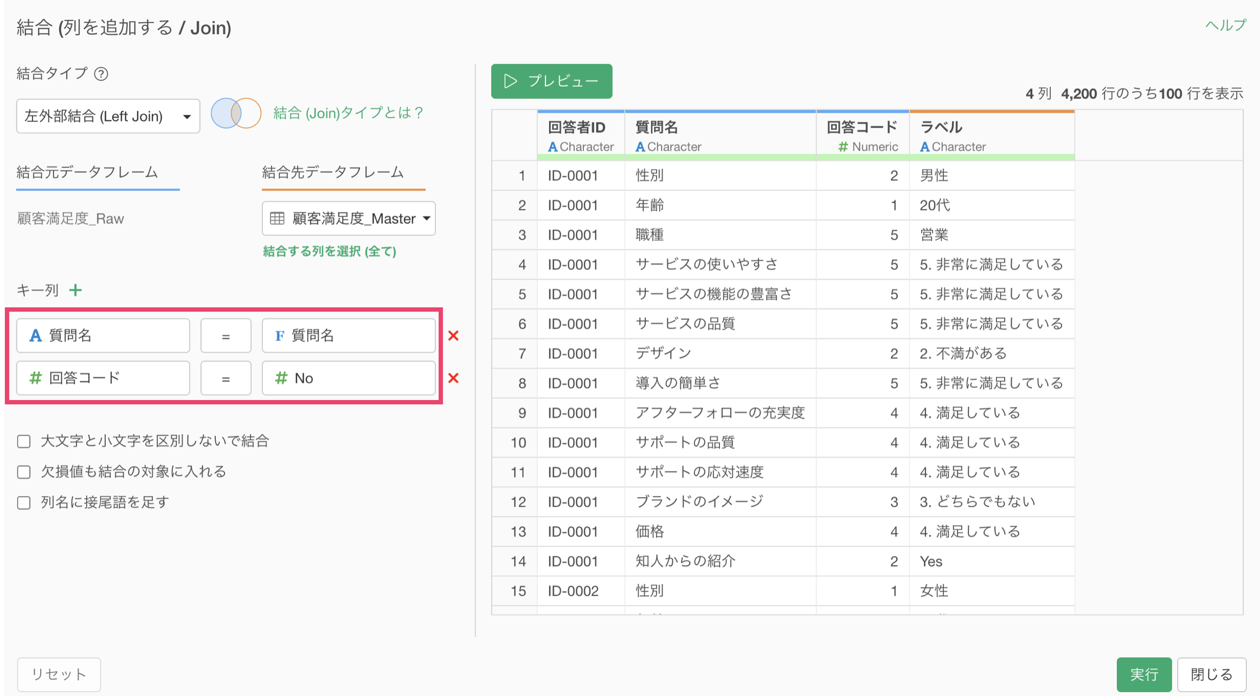Click the help question mark next to 結合タイプ

point(101,74)
